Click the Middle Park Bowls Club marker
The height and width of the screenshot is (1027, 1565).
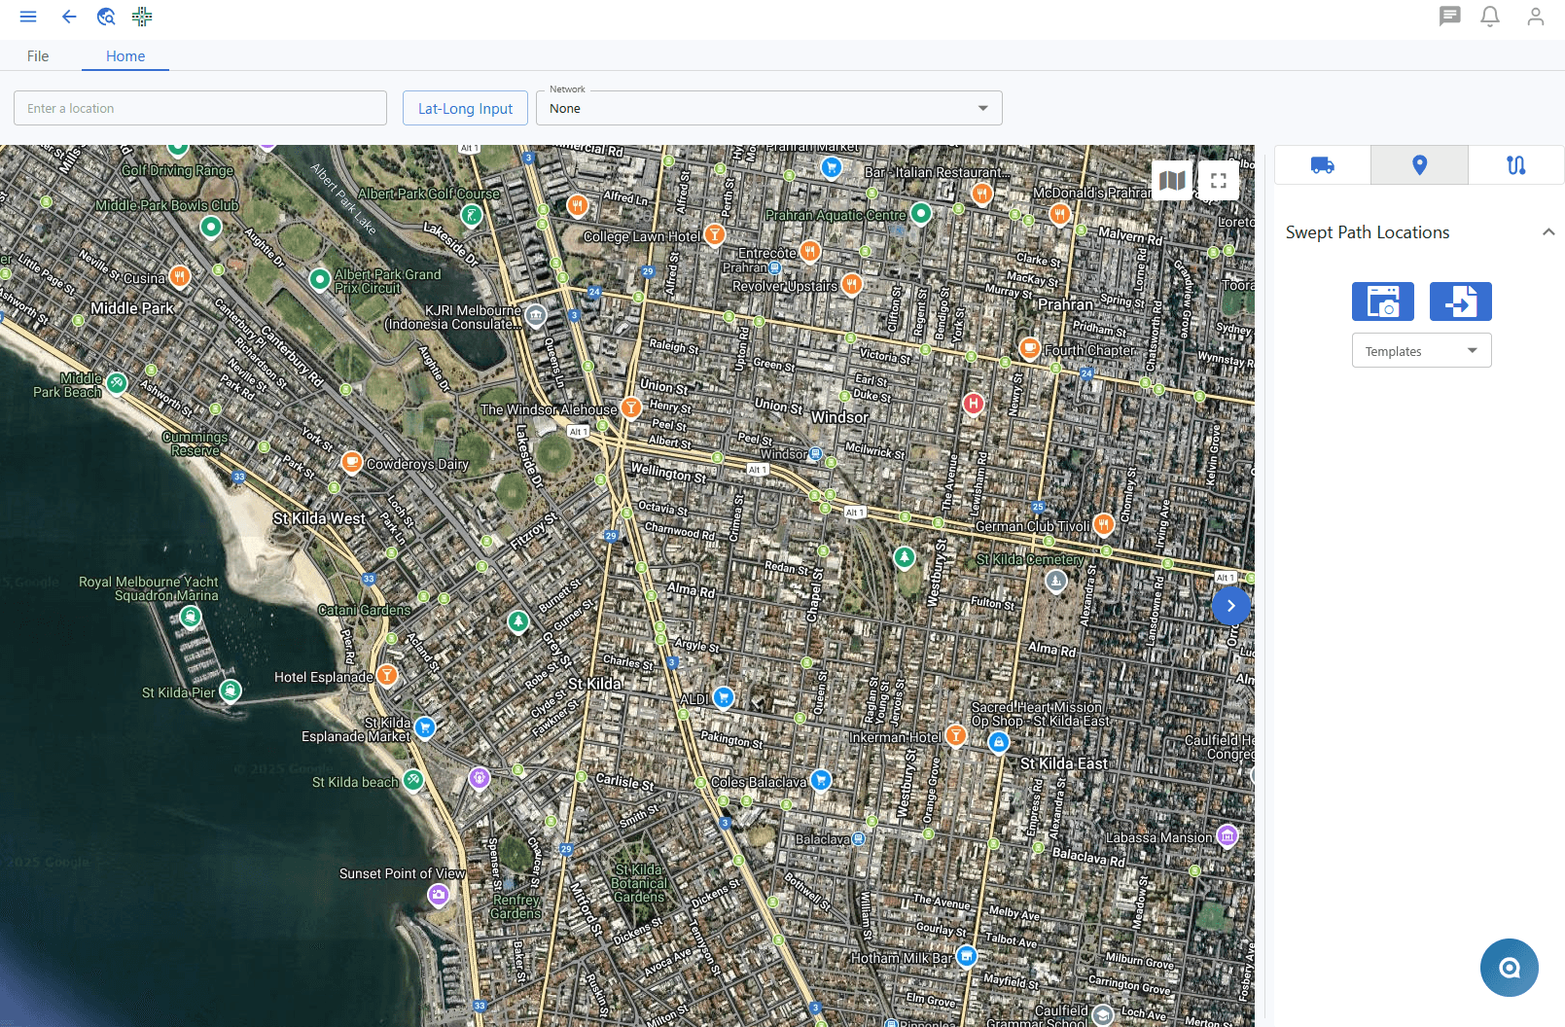tap(211, 228)
